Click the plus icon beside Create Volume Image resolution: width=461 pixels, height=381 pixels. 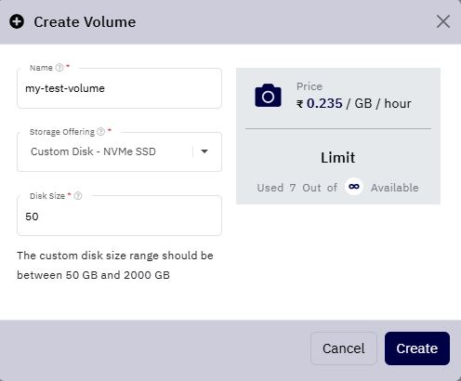coord(17,22)
